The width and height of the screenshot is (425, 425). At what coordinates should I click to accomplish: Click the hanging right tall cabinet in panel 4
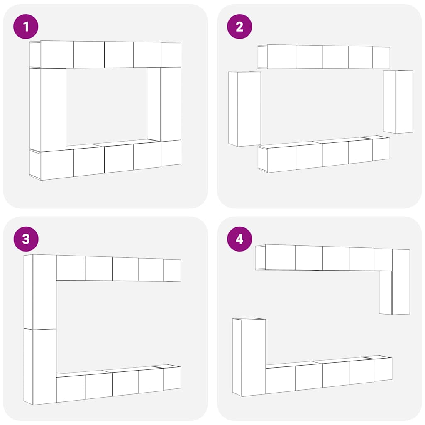394,282
